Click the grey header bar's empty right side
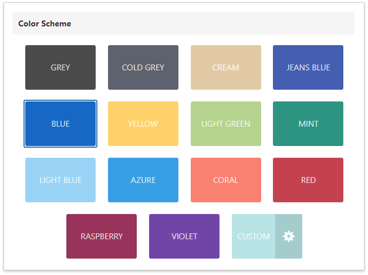The image size is (368, 275). pyautogui.click(x=264, y=23)
